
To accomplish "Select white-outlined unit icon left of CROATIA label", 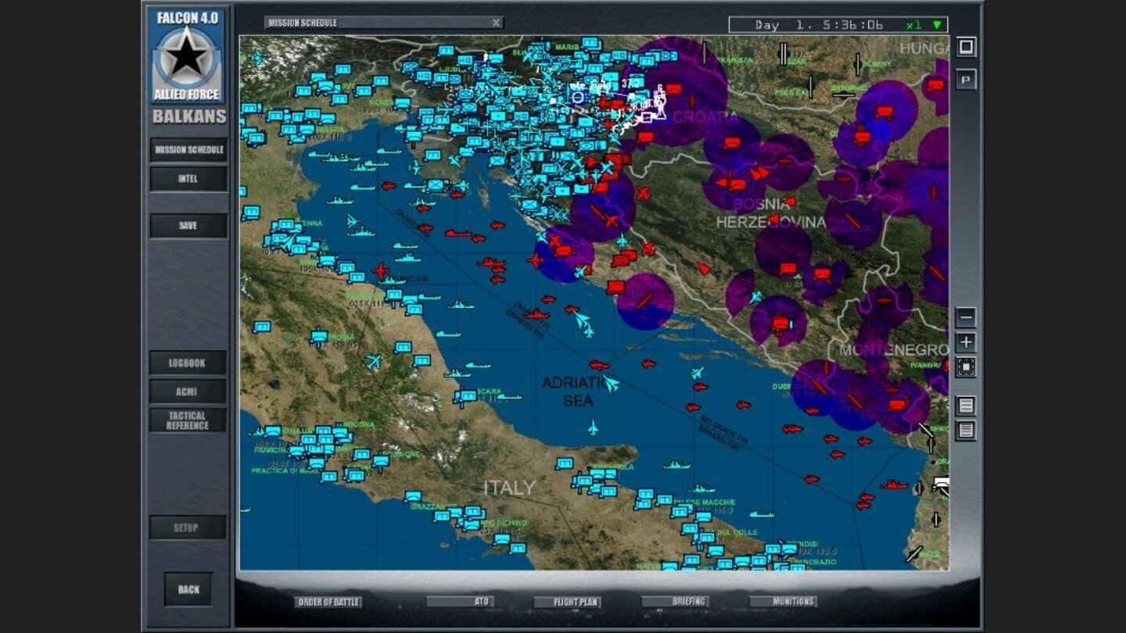I will (647, 117).
